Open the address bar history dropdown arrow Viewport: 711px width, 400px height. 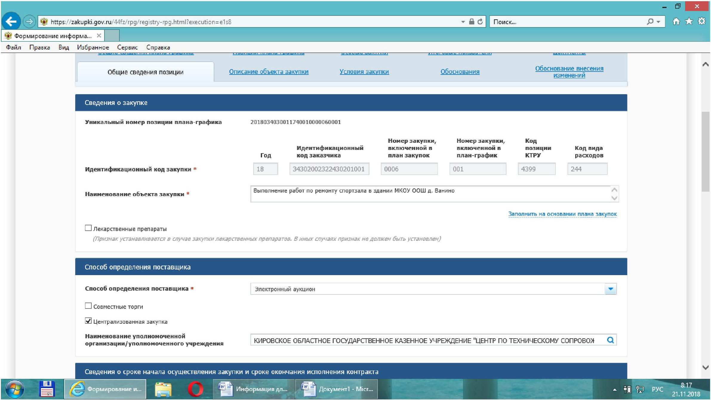463,22
